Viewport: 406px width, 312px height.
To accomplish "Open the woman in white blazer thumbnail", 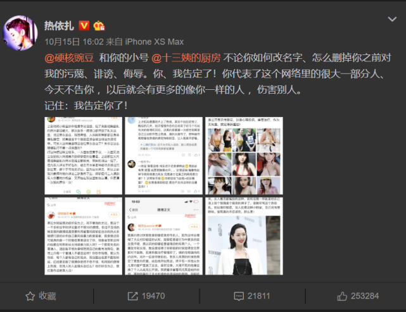I will point(244,236).
